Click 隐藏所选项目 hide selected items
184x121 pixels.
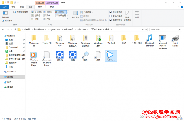(127, 16)
